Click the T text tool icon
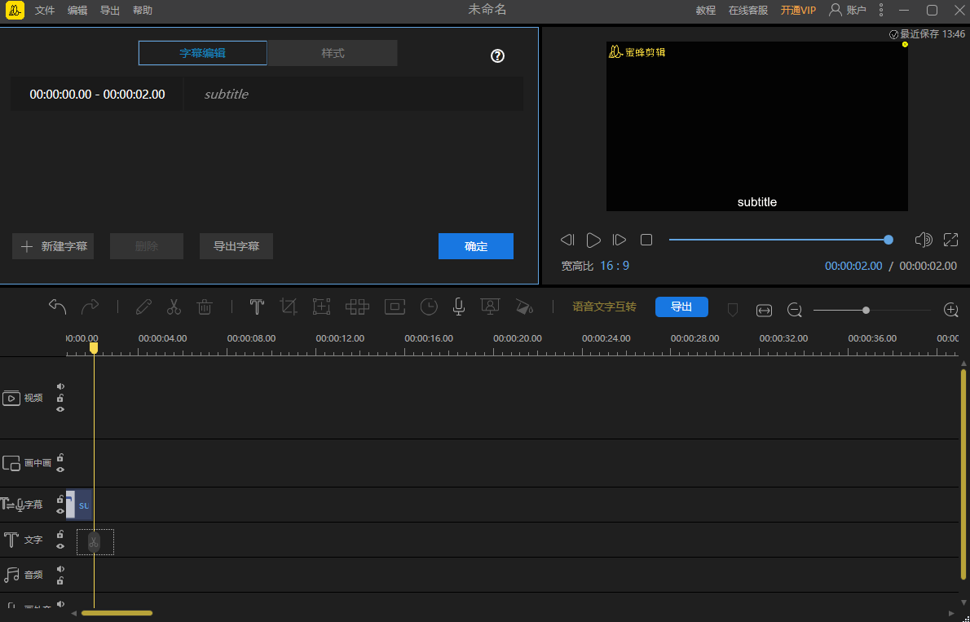The width and height of the screenshot is (970, 622). (257, 307)
